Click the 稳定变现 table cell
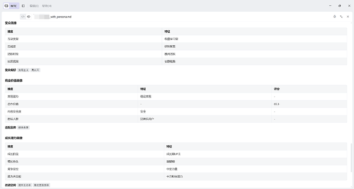Viewport: 354px width, 189px height. 205,97
